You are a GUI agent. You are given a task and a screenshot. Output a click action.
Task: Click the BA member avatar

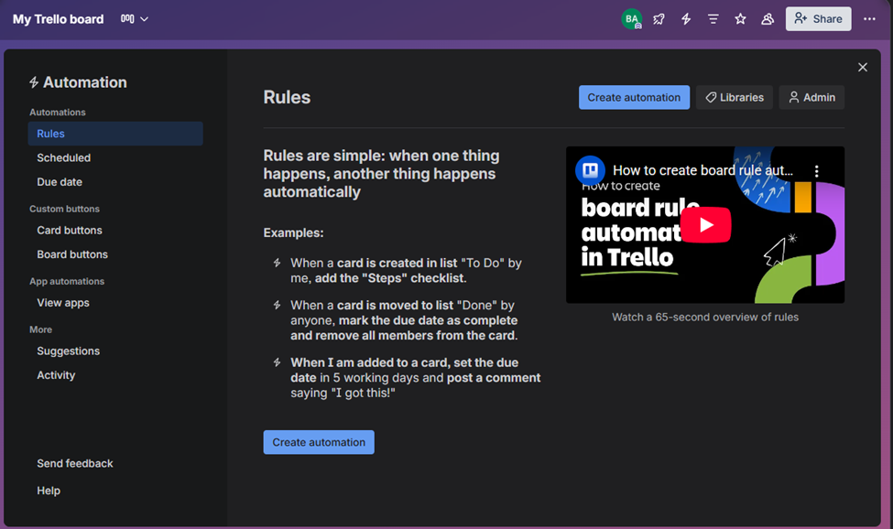click(632, 19)
